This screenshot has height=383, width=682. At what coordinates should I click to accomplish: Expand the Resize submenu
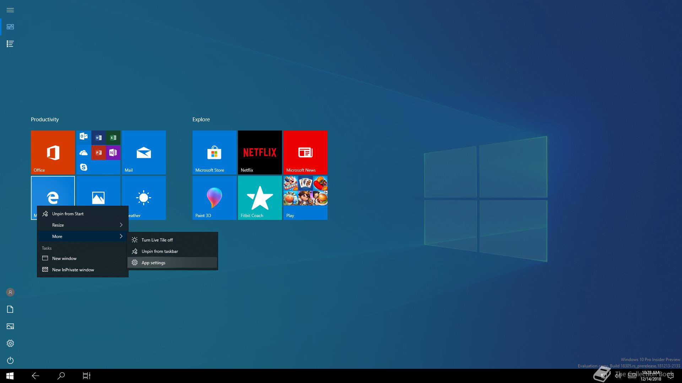pyautogui.click(x=83, y=225)
